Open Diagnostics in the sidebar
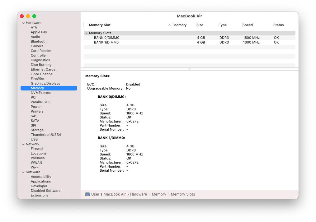316x222 pixels. pos(40,60)
